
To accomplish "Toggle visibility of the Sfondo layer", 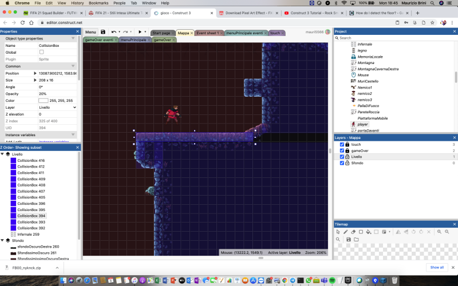I will 342,163.
